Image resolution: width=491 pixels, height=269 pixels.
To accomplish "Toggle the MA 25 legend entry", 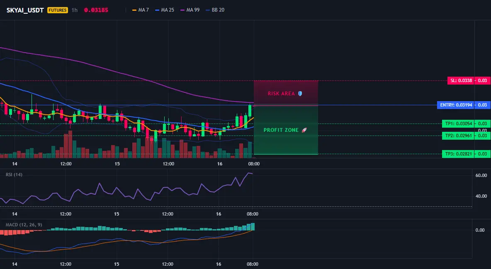I will [x=165, y=10].
